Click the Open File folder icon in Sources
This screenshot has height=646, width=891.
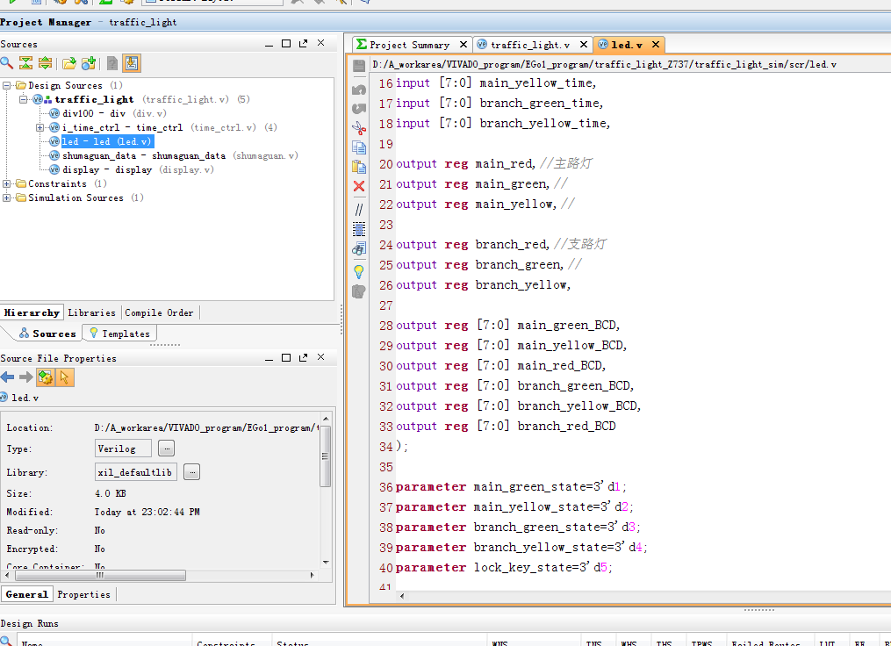coord(69,63)
